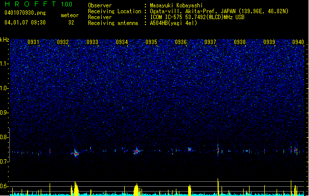309x196 pixels.
Task: Click the 'meteor' label
Action: (x=70, y=15)
